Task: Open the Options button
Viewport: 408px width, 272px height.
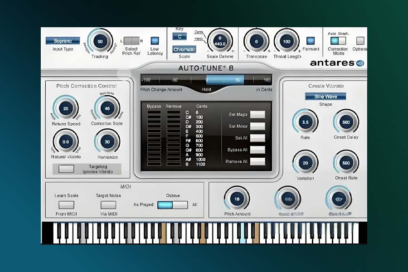Action: point(360,41)
